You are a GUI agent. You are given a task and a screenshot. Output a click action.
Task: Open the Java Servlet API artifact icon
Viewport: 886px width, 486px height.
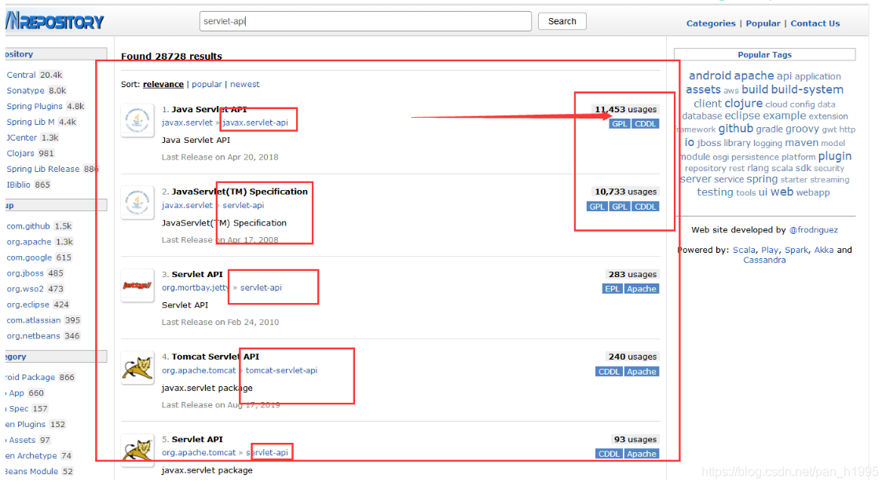pyautogui.click(x=137, y=120)
